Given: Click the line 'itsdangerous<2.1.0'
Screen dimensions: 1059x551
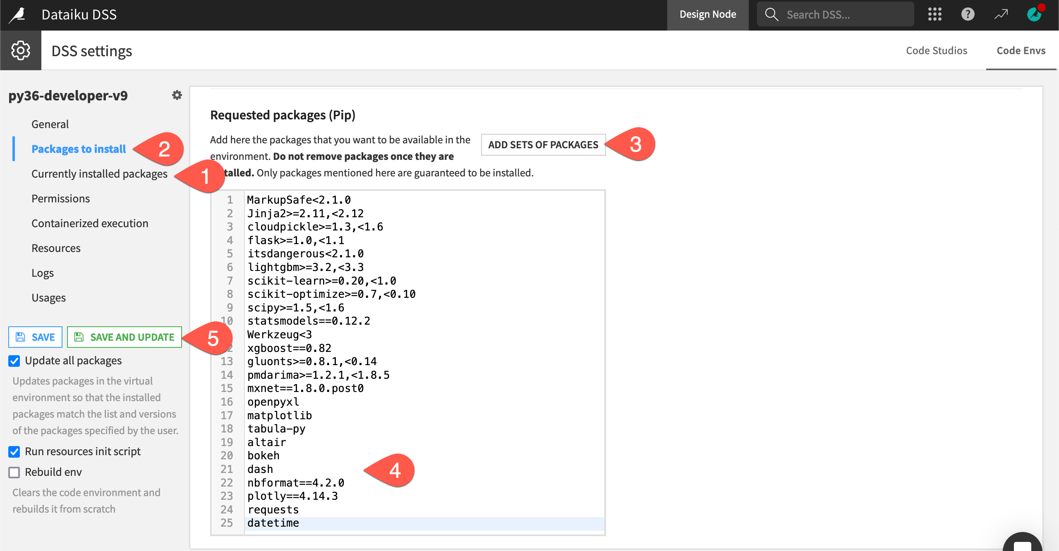Looking at the screenshot, I should (305, 254).
